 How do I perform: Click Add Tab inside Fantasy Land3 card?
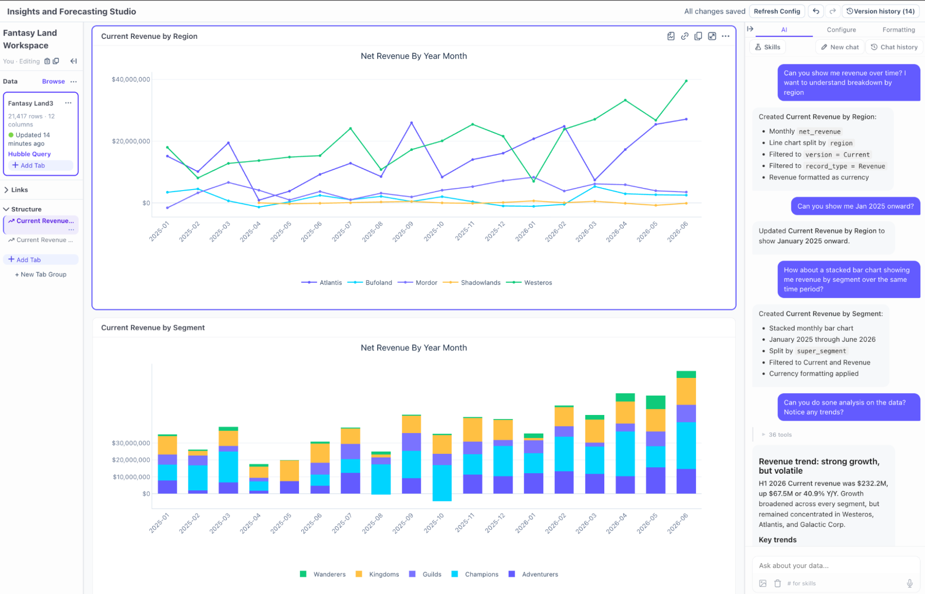click(41, 165)
